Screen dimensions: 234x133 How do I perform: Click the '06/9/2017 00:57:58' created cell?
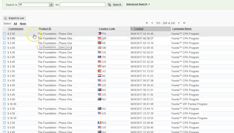[142, 81]
